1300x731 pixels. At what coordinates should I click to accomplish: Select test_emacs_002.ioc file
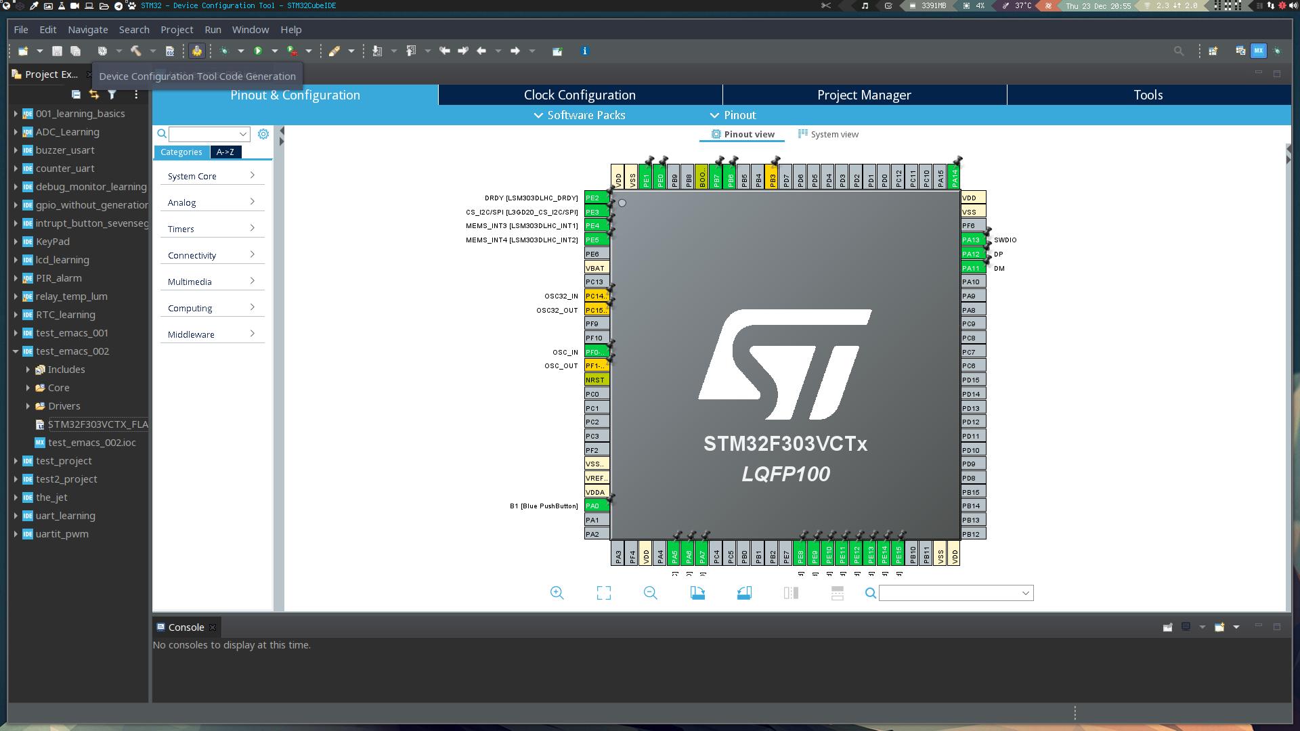(x=91, y=443)
